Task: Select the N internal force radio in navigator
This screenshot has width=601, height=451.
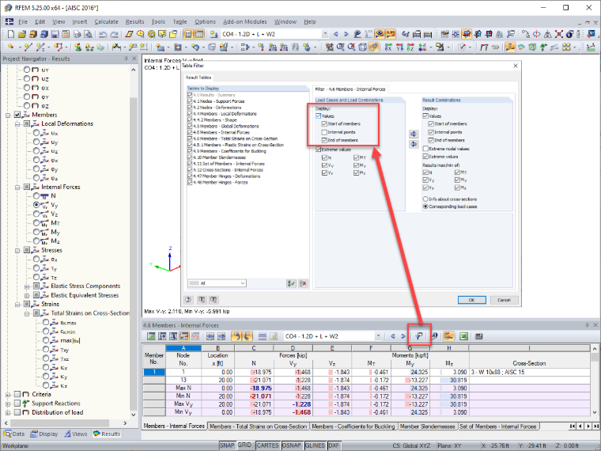Action: click(36, 195)
